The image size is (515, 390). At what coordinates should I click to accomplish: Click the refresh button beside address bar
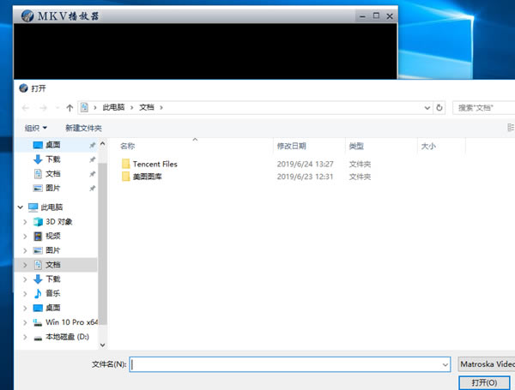(x=439, y=108)
